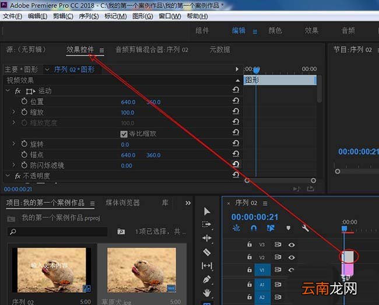Open 效果控件 panel options menu
The width and height of the screenshot is (379, 305).
tap(102, 50)
